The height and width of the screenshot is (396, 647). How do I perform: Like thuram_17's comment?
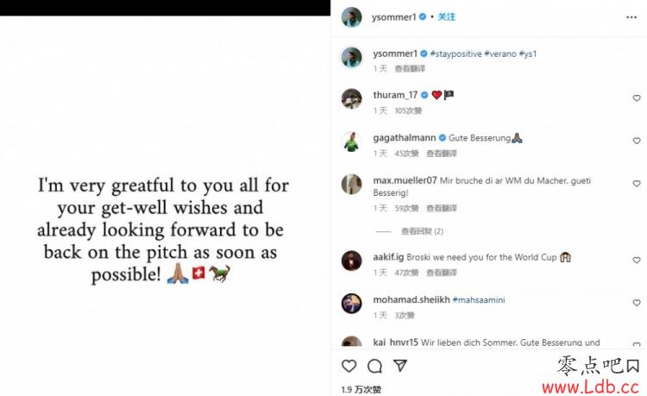click(637, 98)
